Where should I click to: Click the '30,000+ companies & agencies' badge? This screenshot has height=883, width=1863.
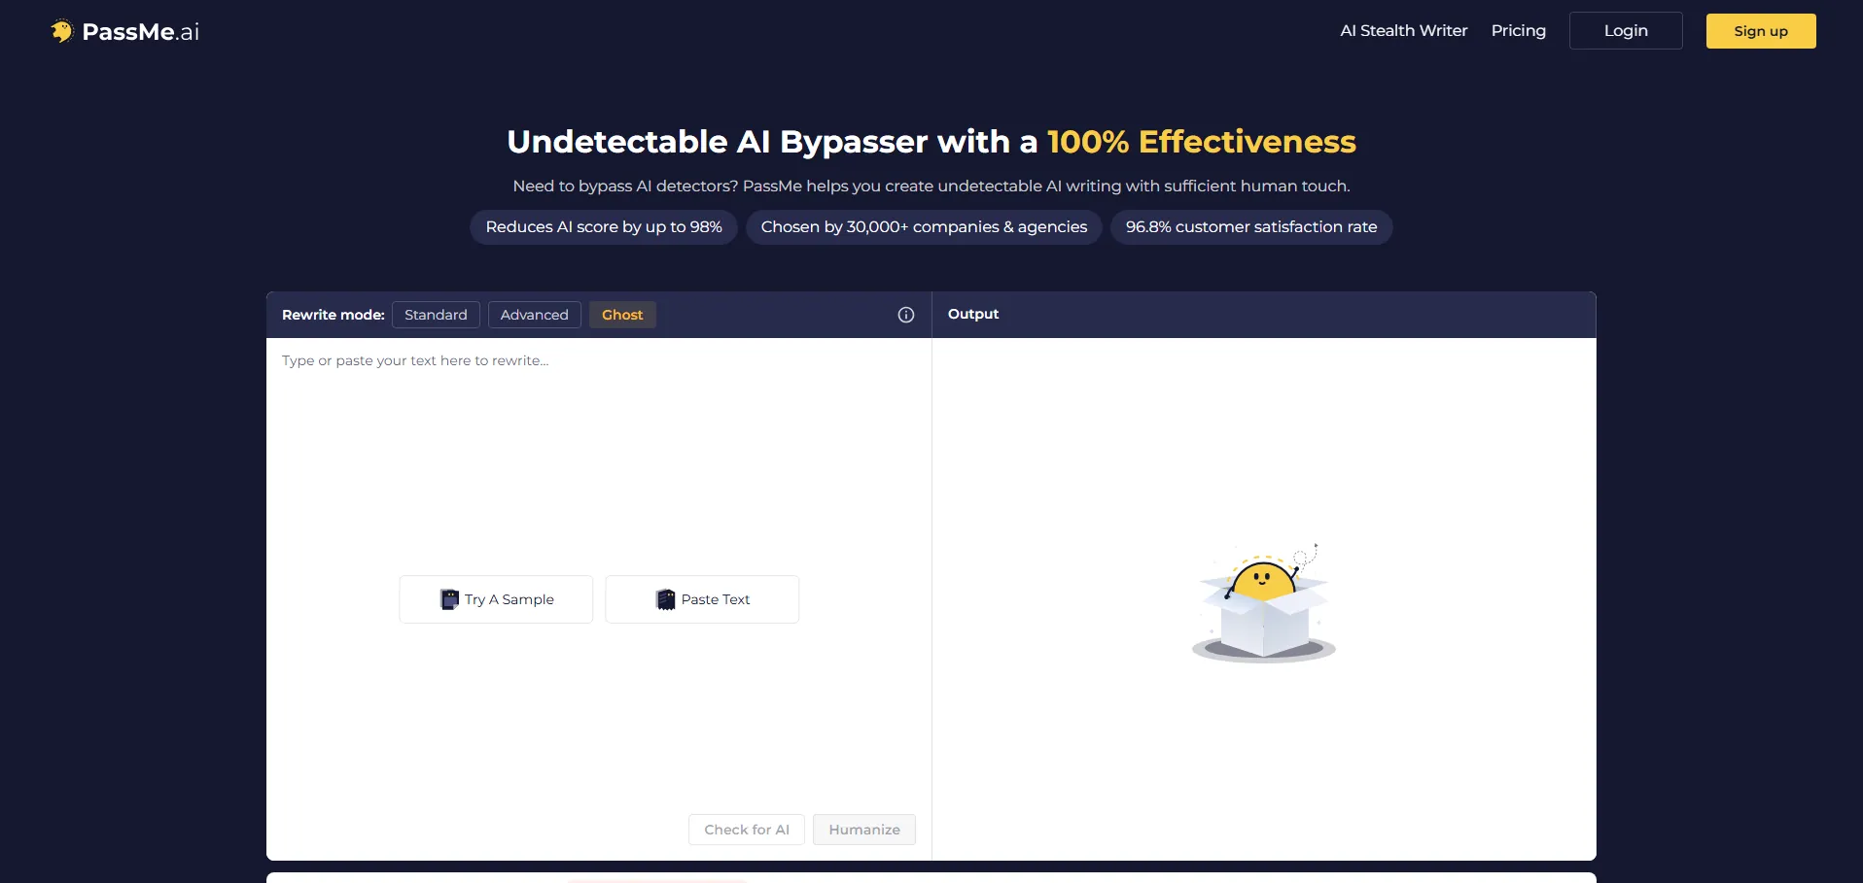(x=923, y=227)
